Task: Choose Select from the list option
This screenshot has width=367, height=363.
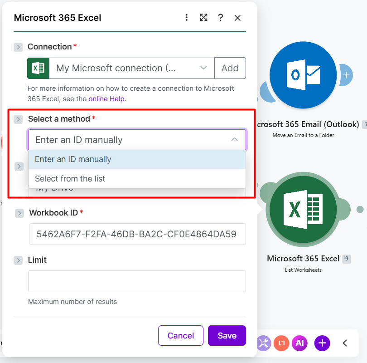Action: [x=137, y=179]
